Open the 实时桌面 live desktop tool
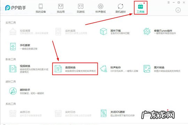 [x=71, y=32]
